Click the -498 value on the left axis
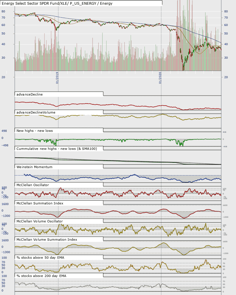 [x=5, y=145]
